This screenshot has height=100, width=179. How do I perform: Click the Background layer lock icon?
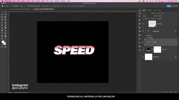175,57
